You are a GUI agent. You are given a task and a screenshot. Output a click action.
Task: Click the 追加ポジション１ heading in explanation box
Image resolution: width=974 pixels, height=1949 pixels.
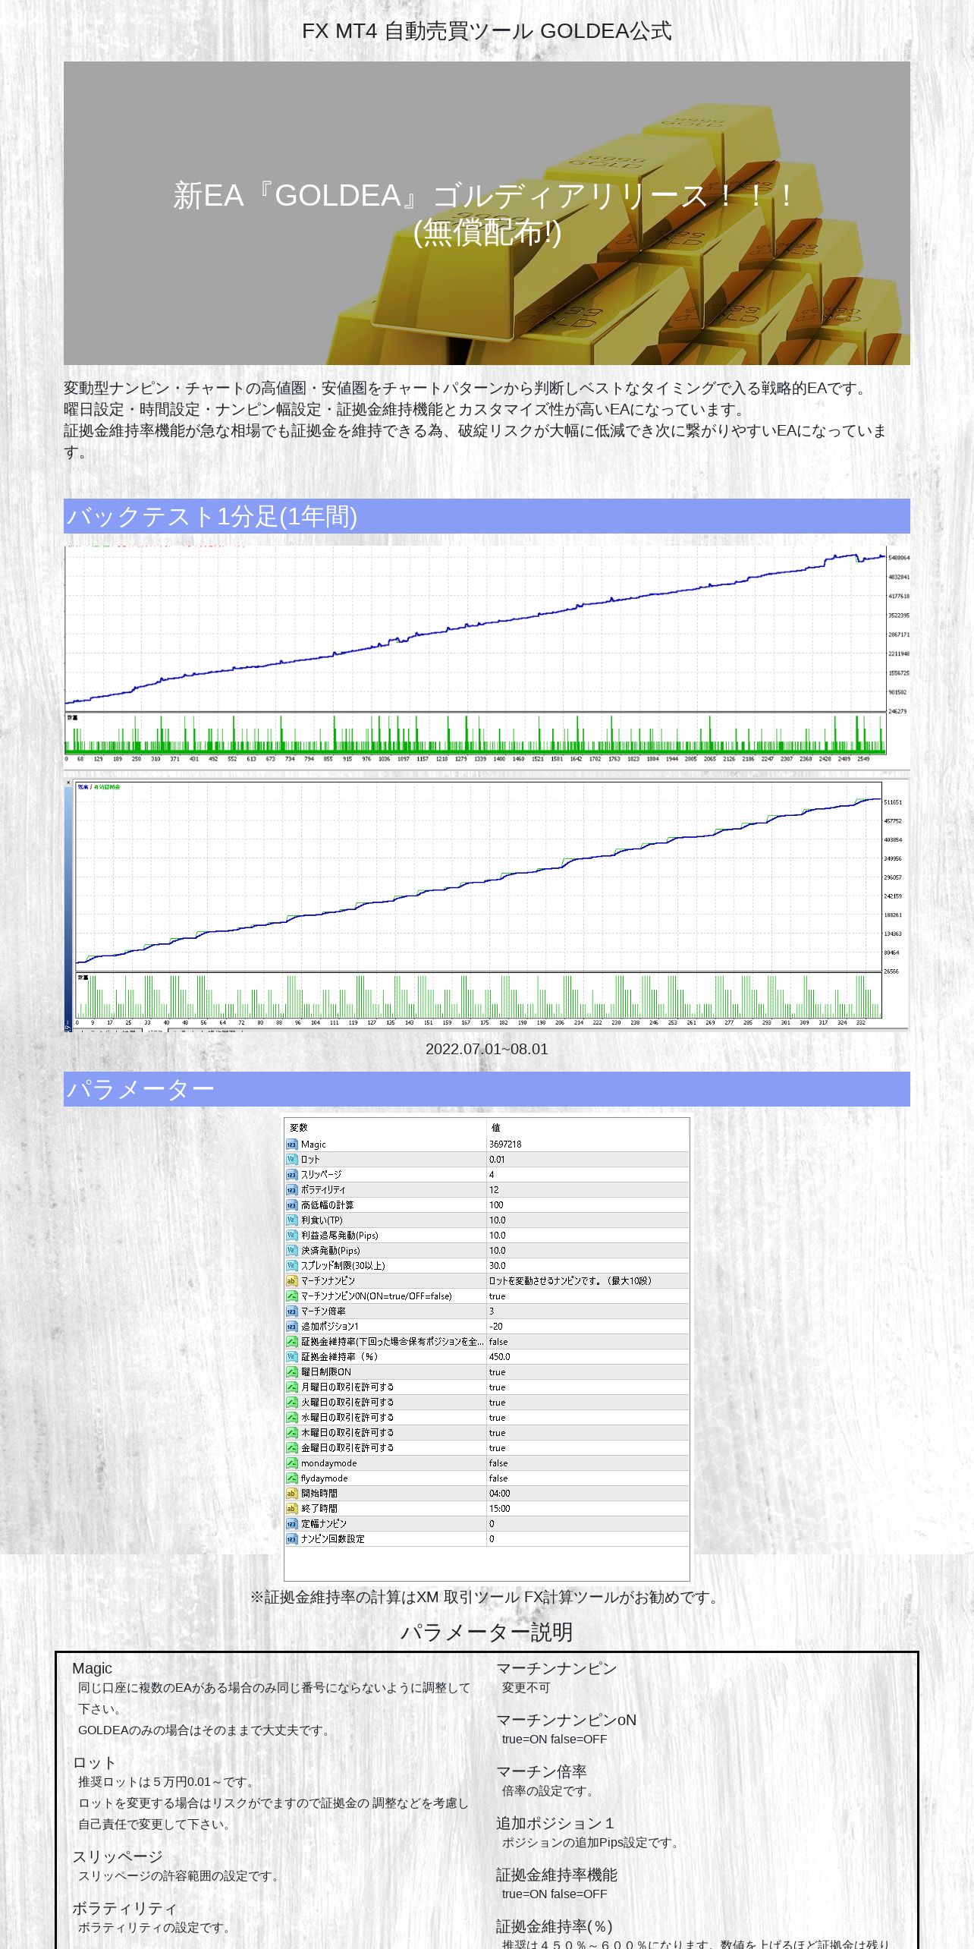point(556,1823)
